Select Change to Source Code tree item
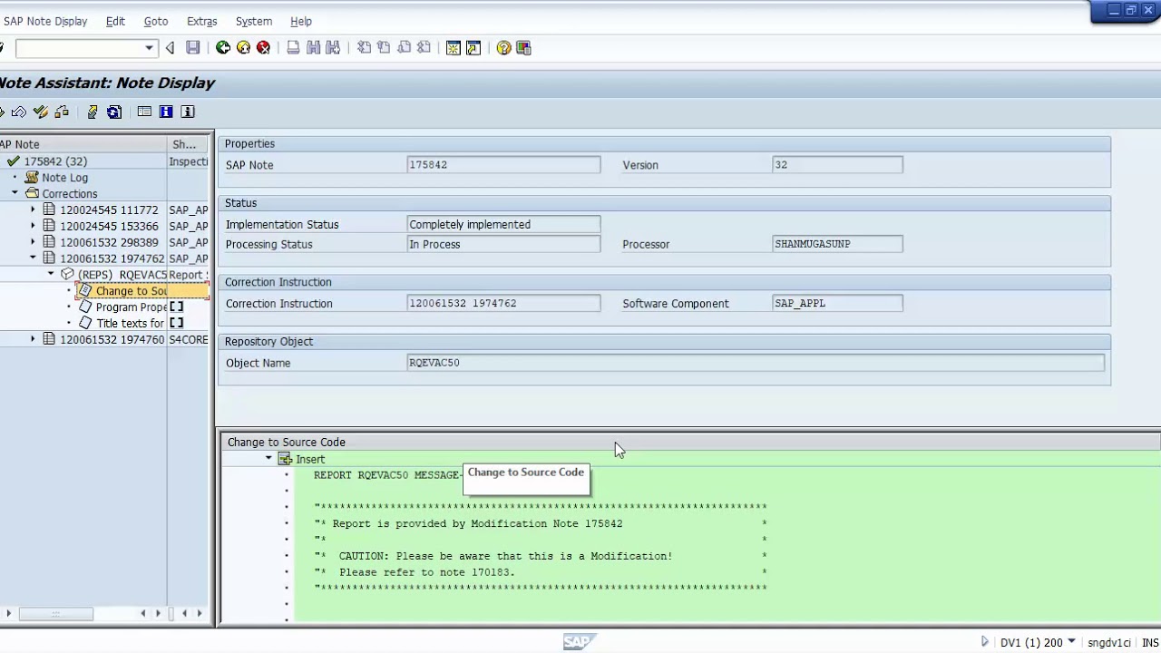 click(132, 291)
